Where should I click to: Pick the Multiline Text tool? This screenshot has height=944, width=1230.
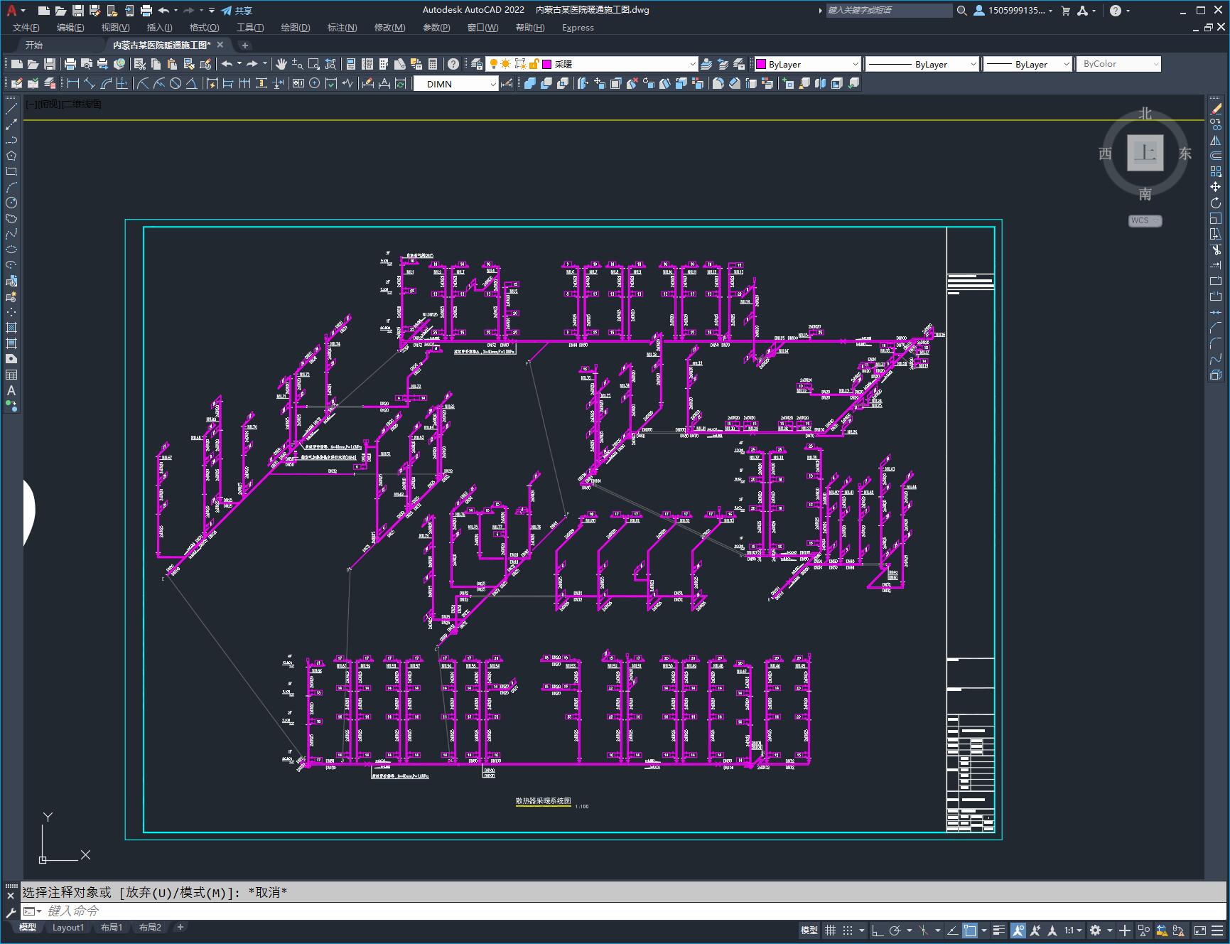[11, 390]
